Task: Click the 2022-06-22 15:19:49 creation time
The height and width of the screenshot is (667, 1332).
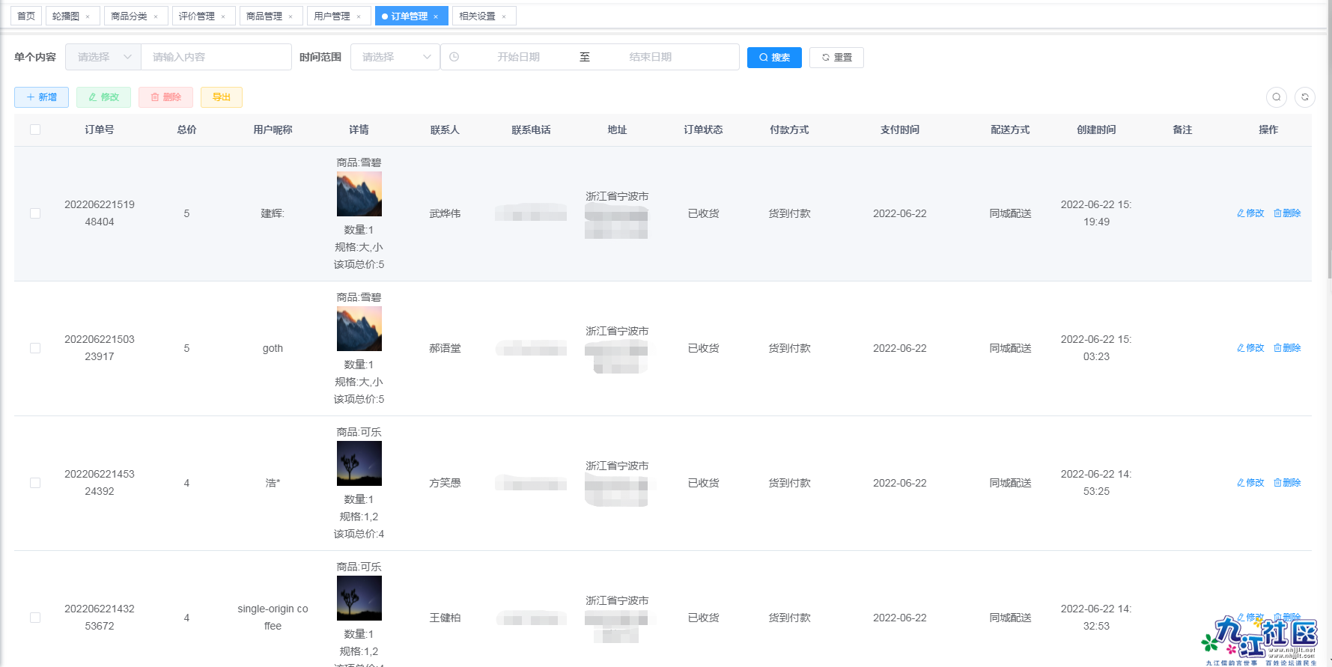Action: pyautogui.click(x=1096, y=213)
